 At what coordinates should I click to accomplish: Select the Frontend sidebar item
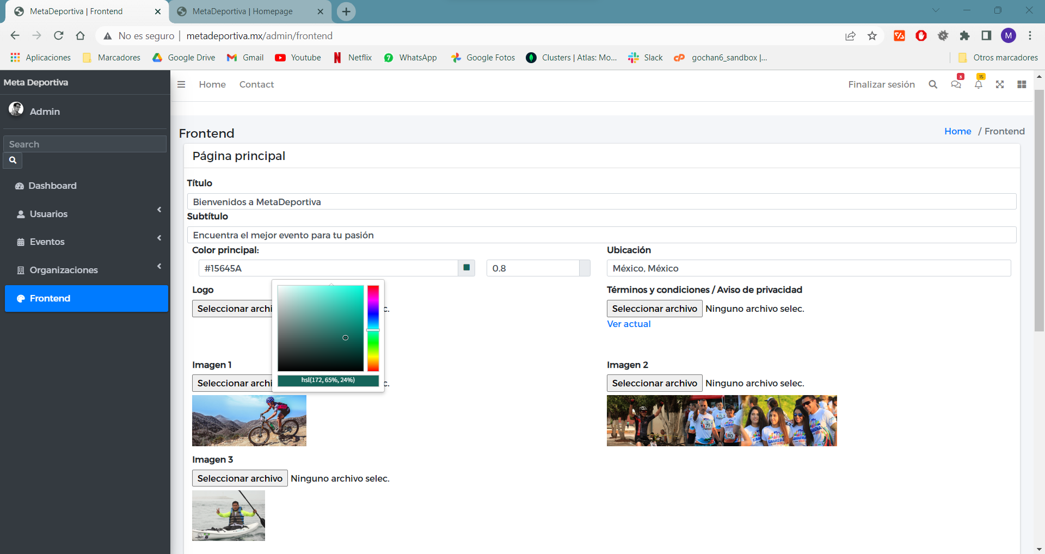87,298
